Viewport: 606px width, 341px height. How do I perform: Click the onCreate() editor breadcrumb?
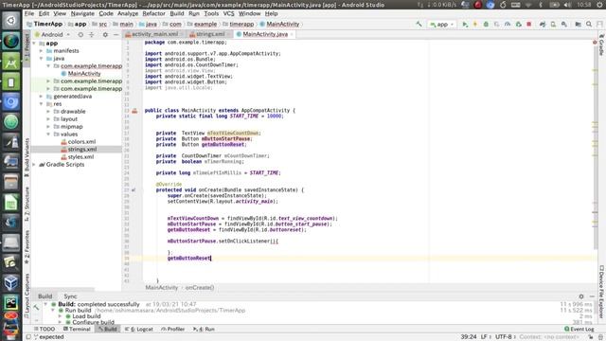200,287
